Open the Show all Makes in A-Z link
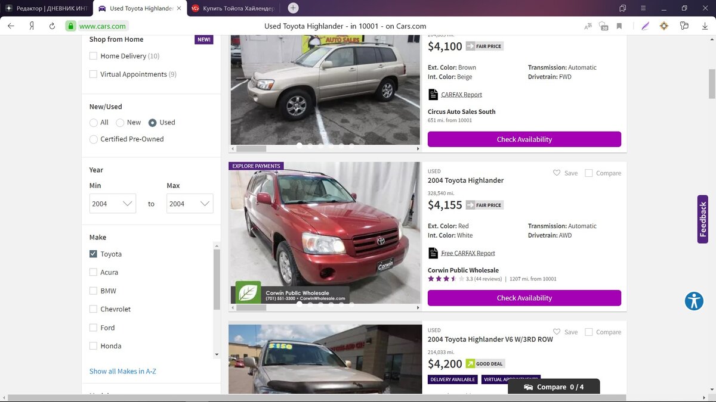Screen dimensions: 716x402 click(123, 371)
